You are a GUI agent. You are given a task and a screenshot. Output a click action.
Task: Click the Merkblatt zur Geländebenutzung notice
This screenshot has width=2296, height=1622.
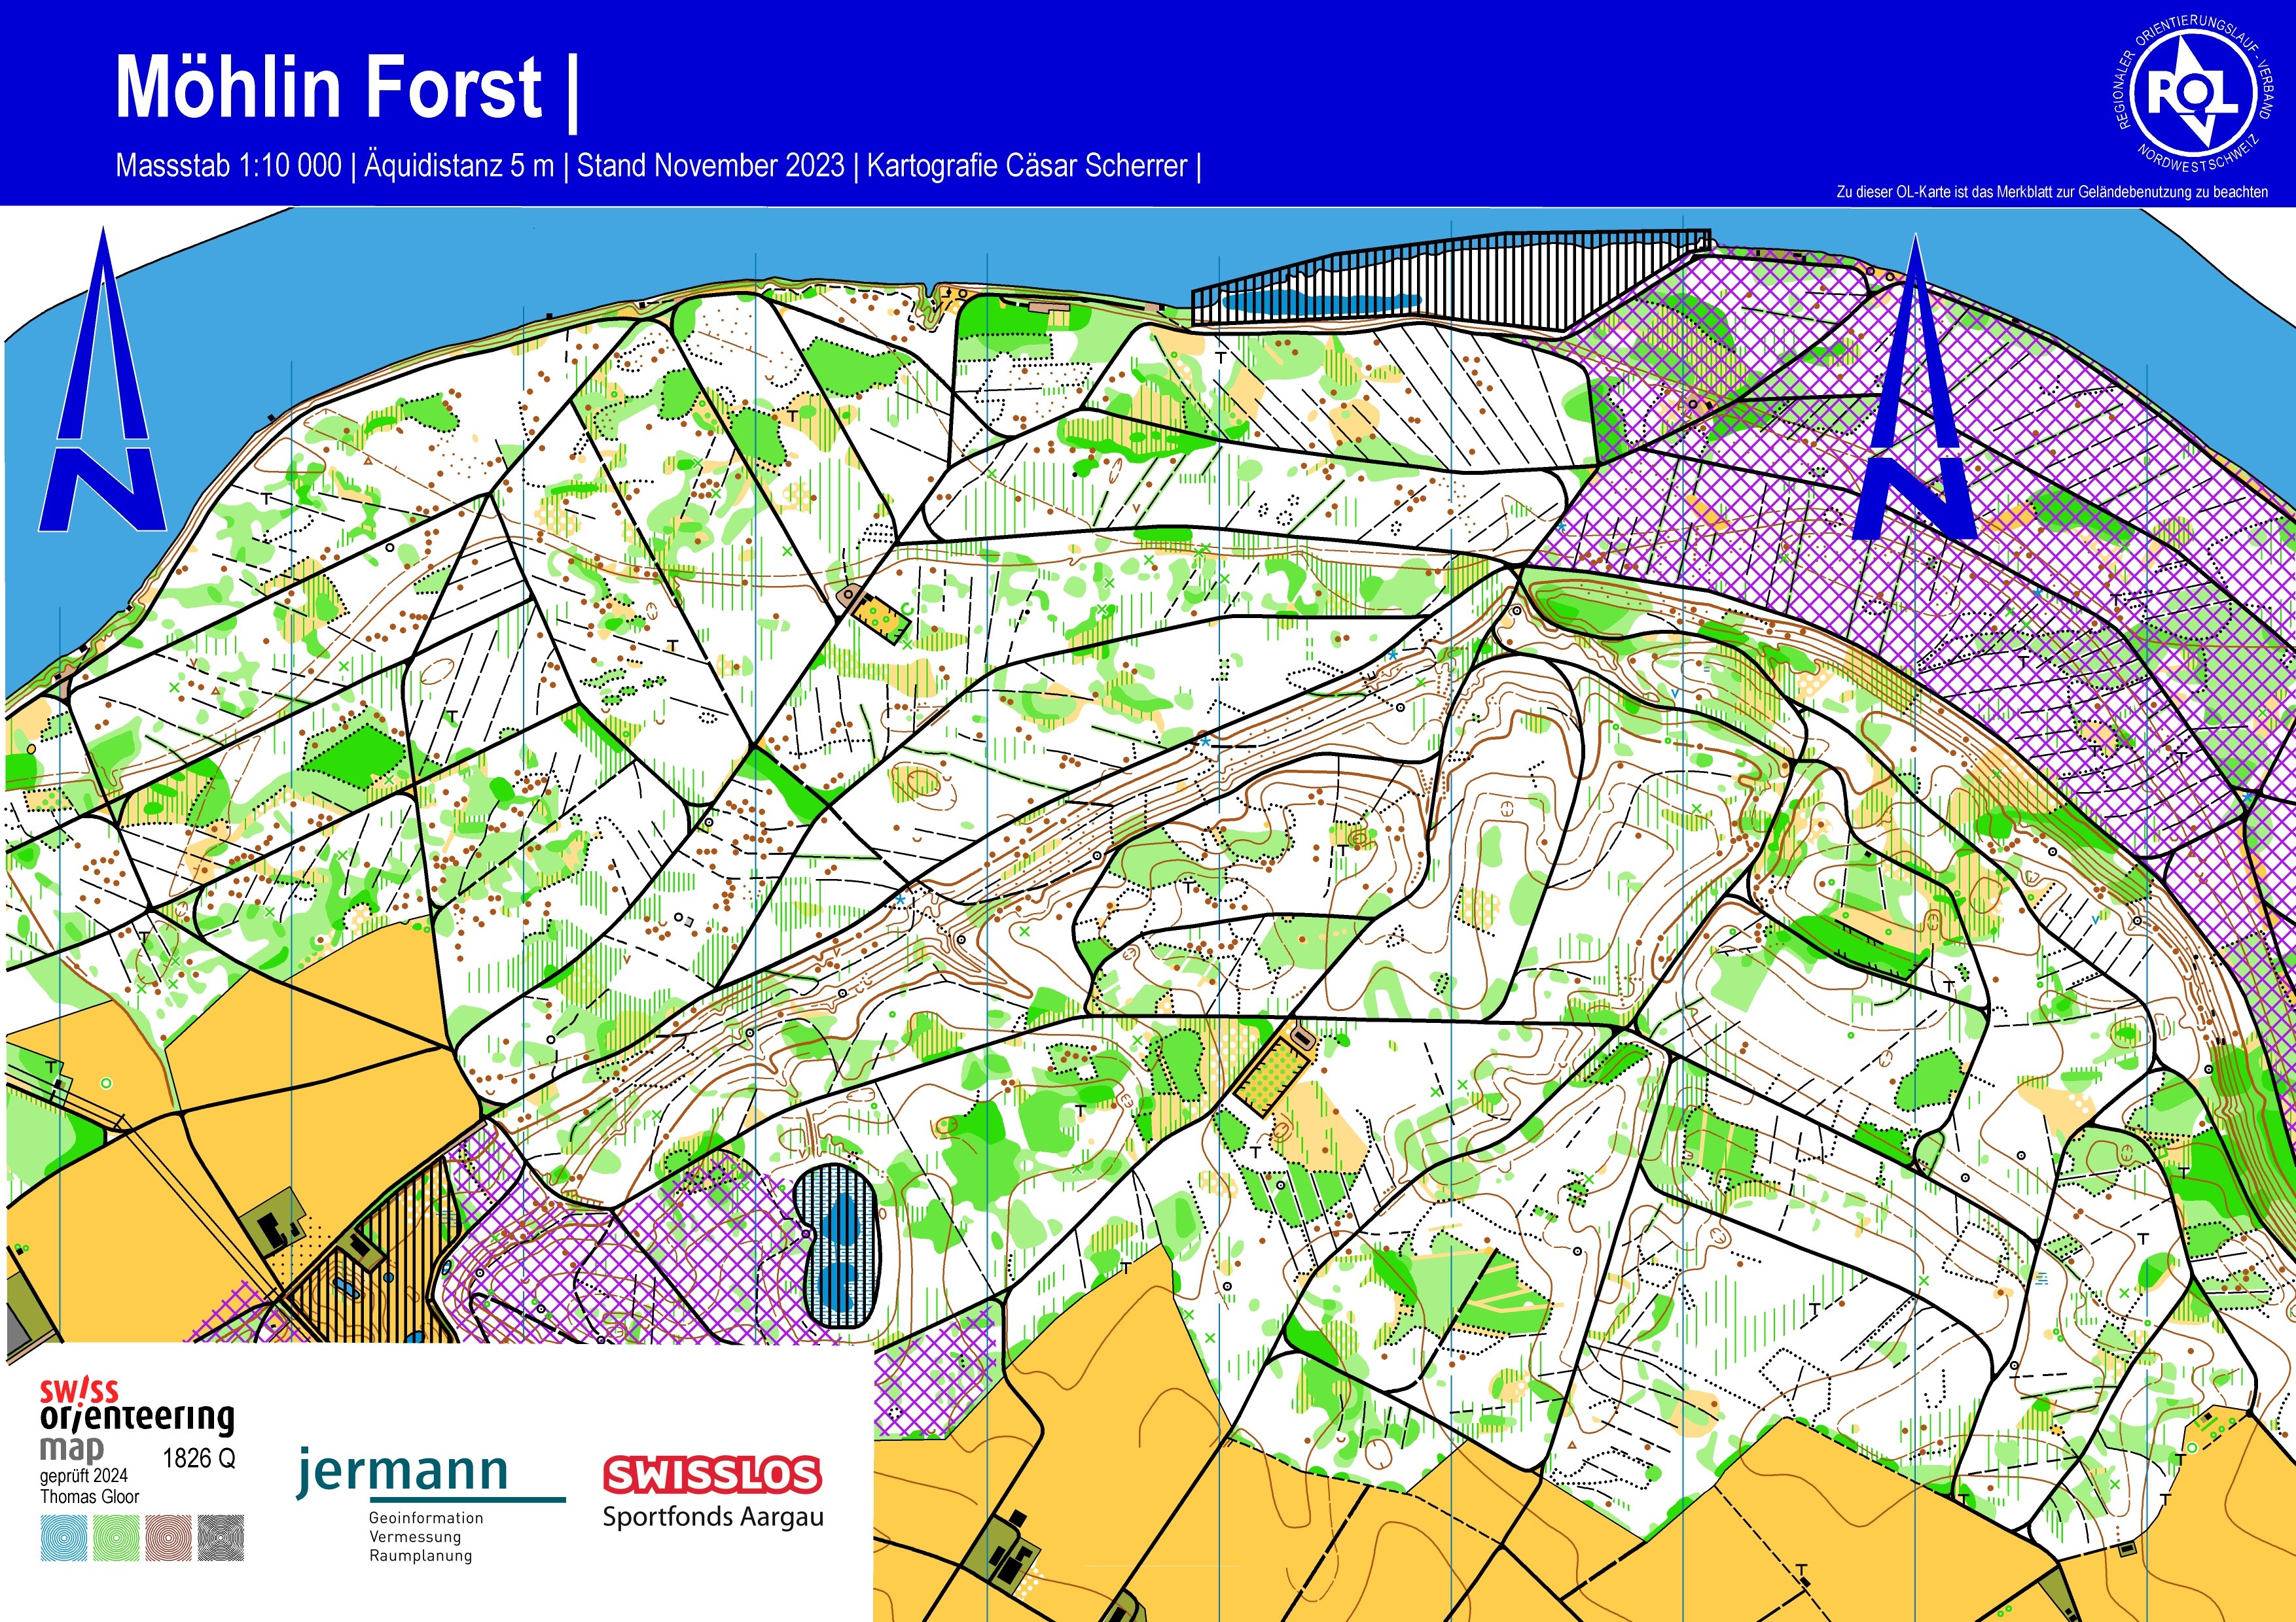(2052, 192)
